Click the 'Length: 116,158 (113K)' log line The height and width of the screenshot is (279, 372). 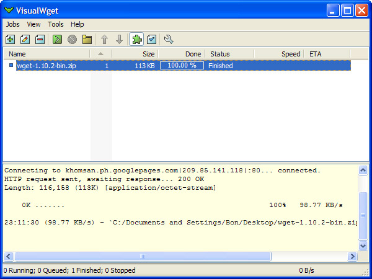point(110,188)
